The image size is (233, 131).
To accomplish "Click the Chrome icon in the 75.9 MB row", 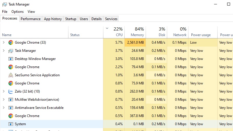I will (11, 83).
